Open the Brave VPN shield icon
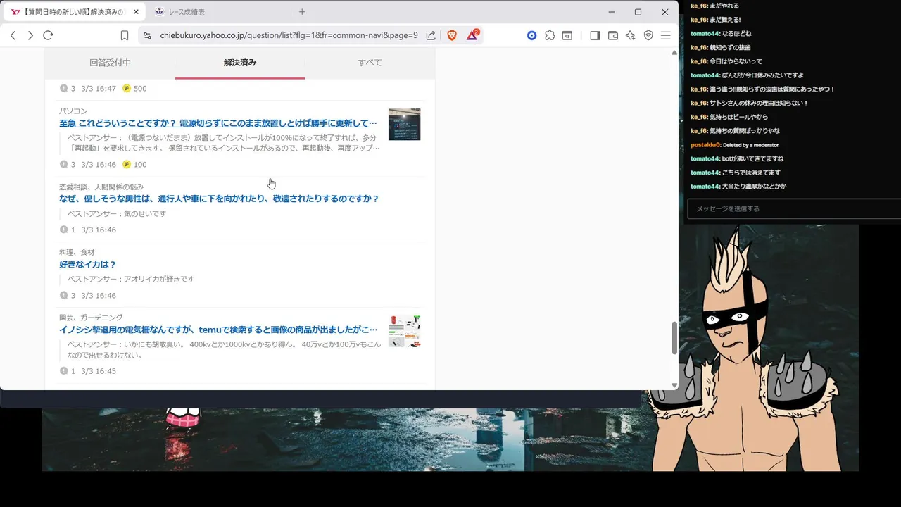 (648, 35)
